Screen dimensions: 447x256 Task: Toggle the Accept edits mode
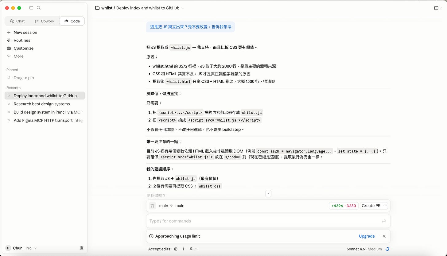point(159,249)
